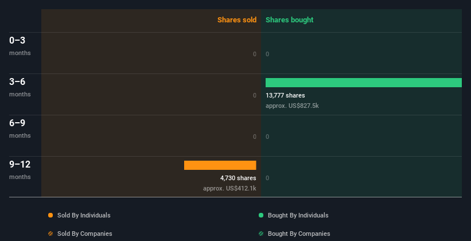Click the Sold By Companies striped legend icon
The height and width of the screenshot is (241, 471).
tap(50, 234)
